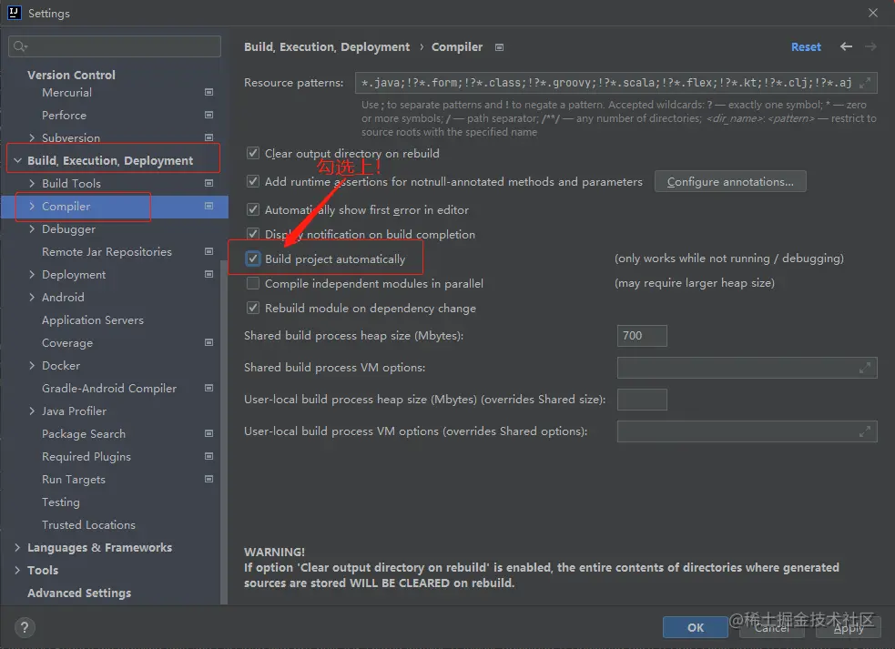The height and width of the screenshot is (649, 895).
Task: Click the settings search magnifier icon
Action: (20, 46)
